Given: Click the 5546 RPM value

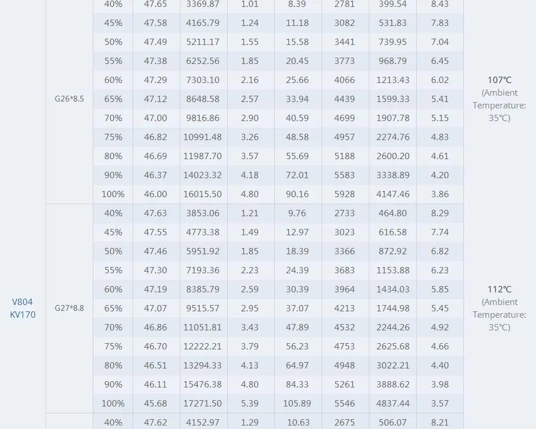Looking at the screenshot, I should (345, 404).
